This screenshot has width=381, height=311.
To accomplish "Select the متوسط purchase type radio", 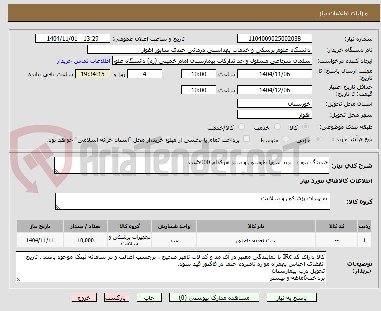I will (286, 139).
